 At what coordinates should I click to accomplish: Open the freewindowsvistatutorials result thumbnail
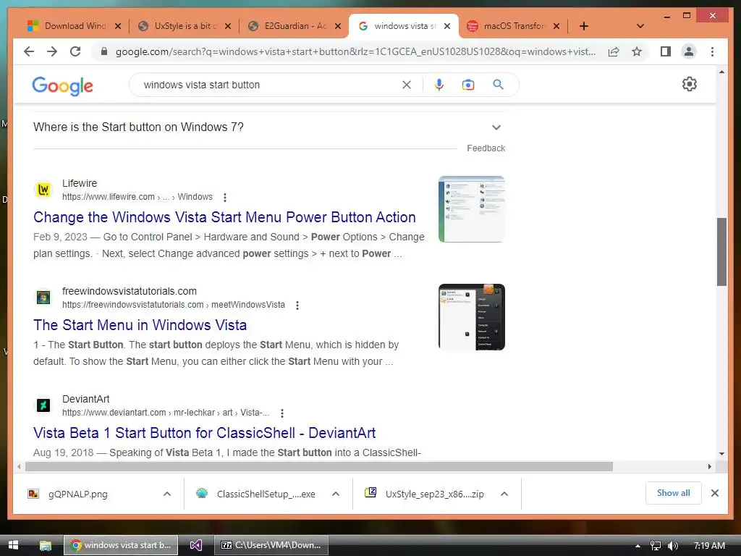pyautogui.click(x=472, y=317)
